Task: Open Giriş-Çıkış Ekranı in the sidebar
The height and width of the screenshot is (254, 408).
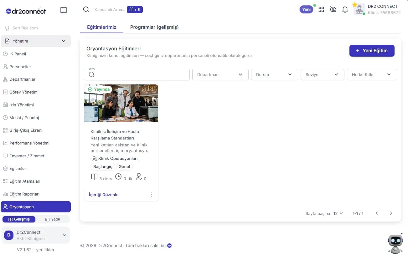Action: [x=36, y=130]
